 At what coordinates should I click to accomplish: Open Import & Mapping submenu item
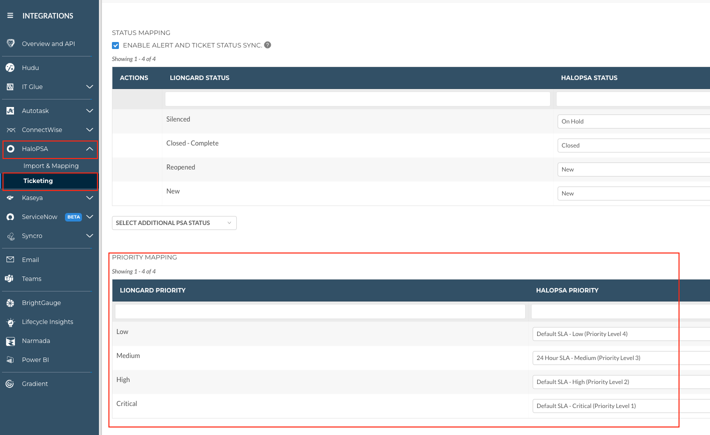coord(51,165)
